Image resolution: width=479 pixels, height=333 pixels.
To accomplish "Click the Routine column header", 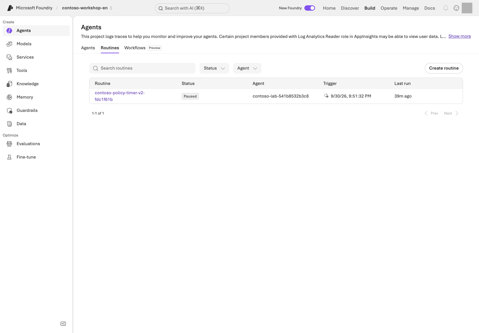I will (102, 84).
